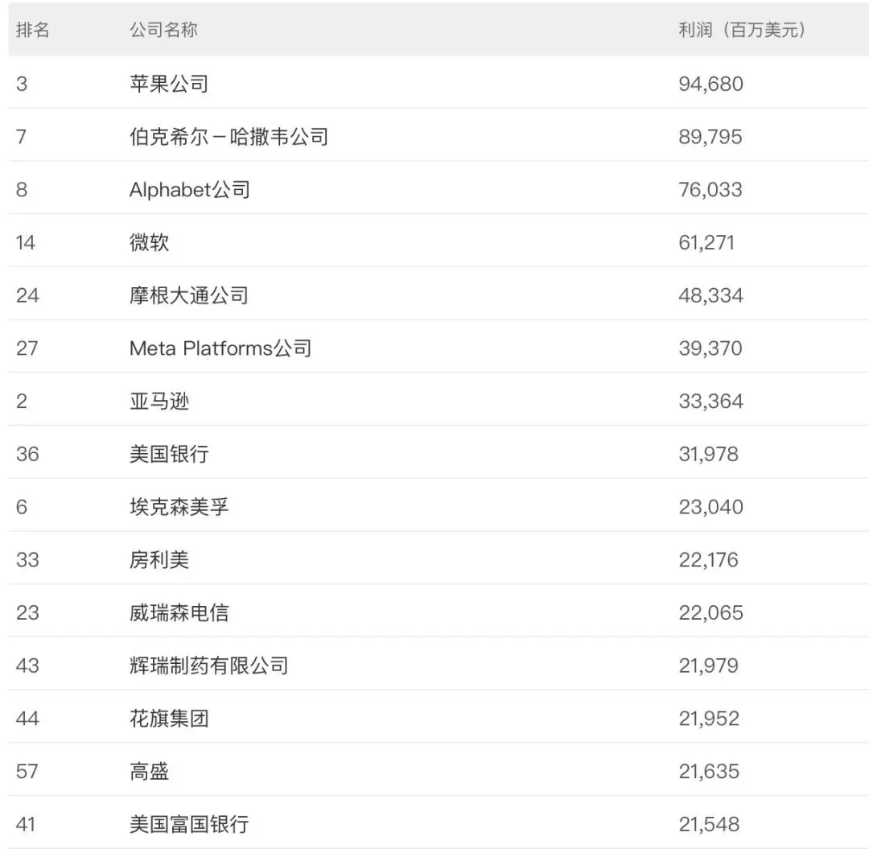
Task: Open the 威瑞森电信 entry
Action: 179,613
